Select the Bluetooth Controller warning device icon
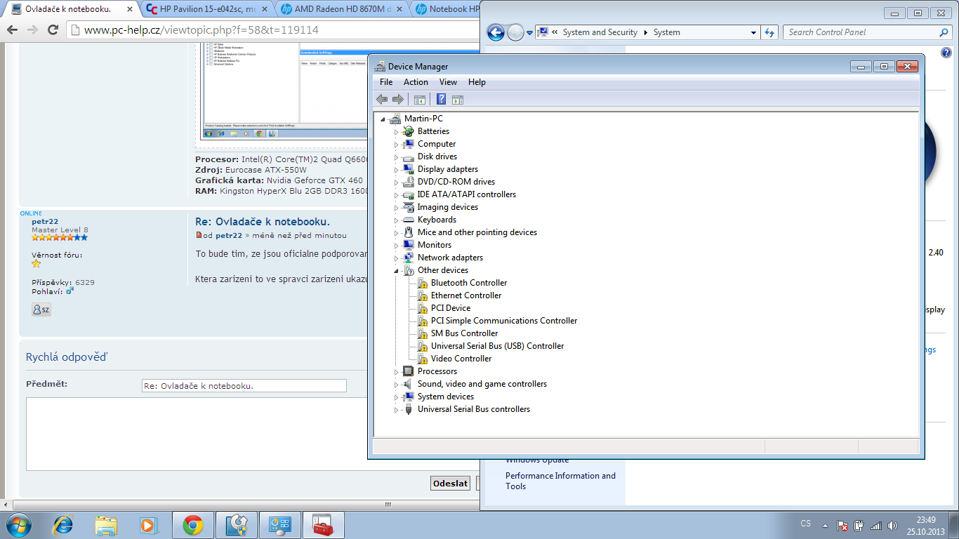The width and height of the screenshot is (959, 539). click(x=422, y=283)
